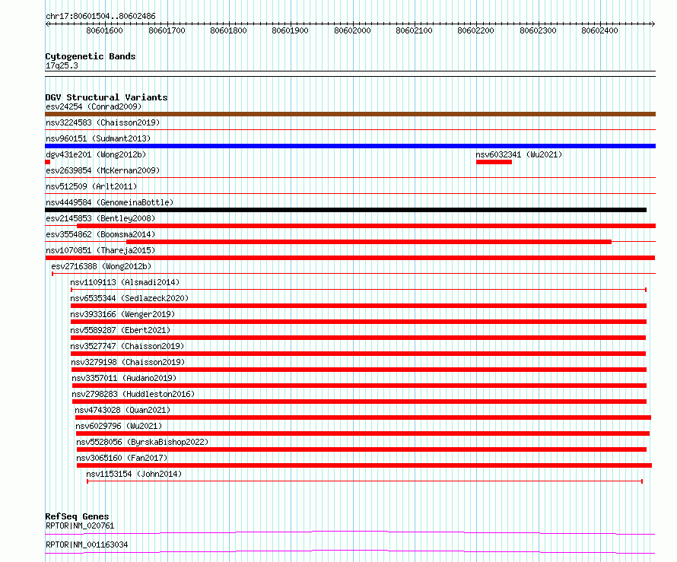Screen dimensions: 677x562
Task: Click the red nsv6535344 variant bar
Action: point(358,306)
